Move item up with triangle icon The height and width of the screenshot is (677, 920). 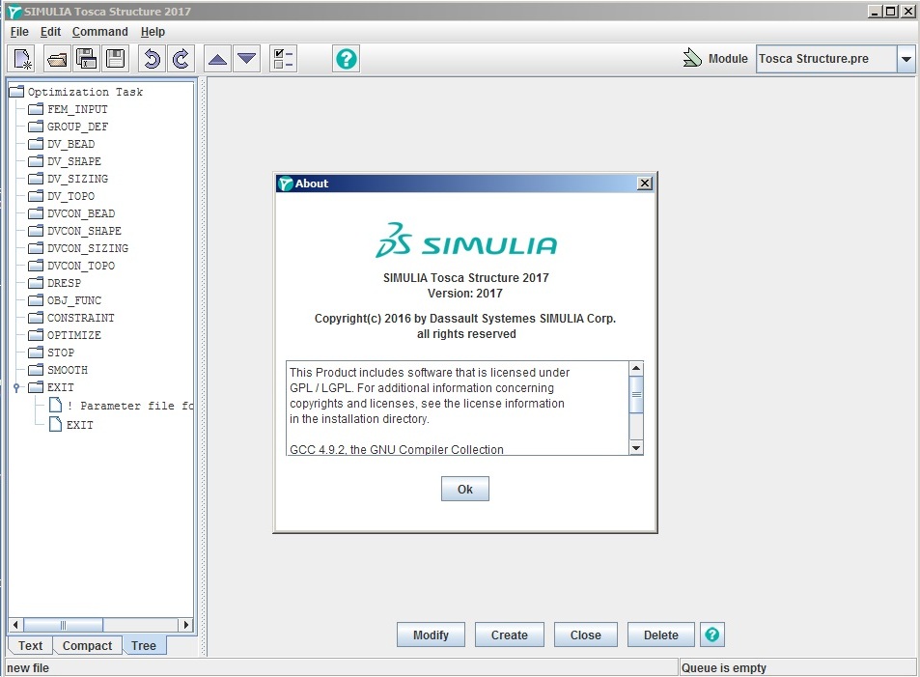point(217,59)
